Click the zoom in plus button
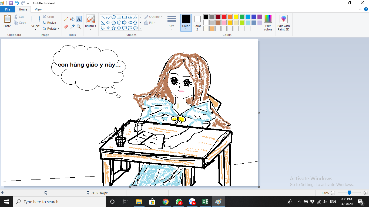 coord(365,193)
